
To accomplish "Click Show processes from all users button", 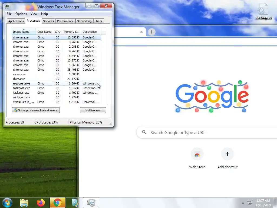I will [36, 110].
